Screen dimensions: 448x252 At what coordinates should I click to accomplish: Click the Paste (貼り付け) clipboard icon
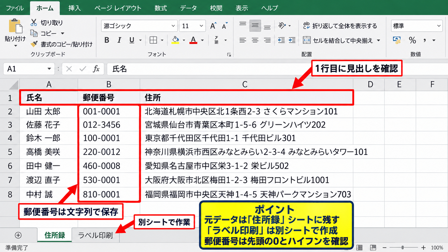pyautogui.click(x=15, y=26)
